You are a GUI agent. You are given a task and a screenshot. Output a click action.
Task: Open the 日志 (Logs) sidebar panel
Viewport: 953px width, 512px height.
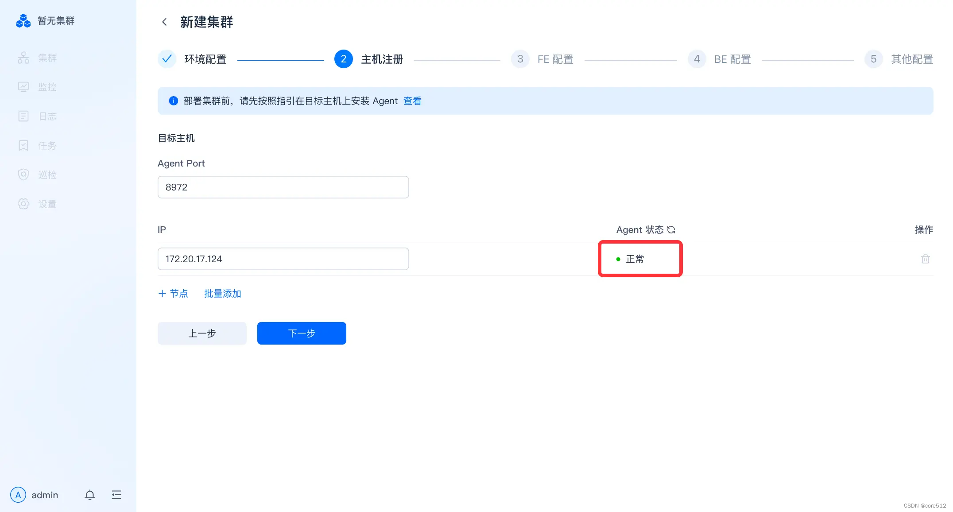(x=47, y=116)
